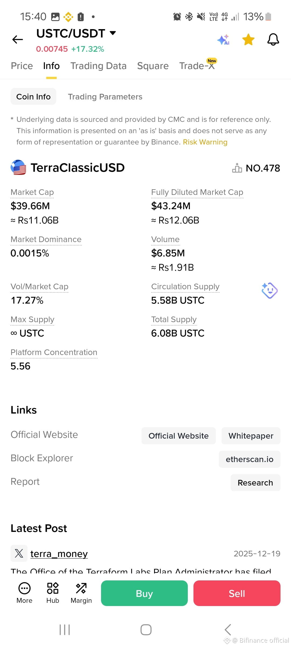Select Trading Parameters sub-tab
Image resolution: width=291 pixels, height=647 pixels.
pyautogui.click(x=105, y=97)
